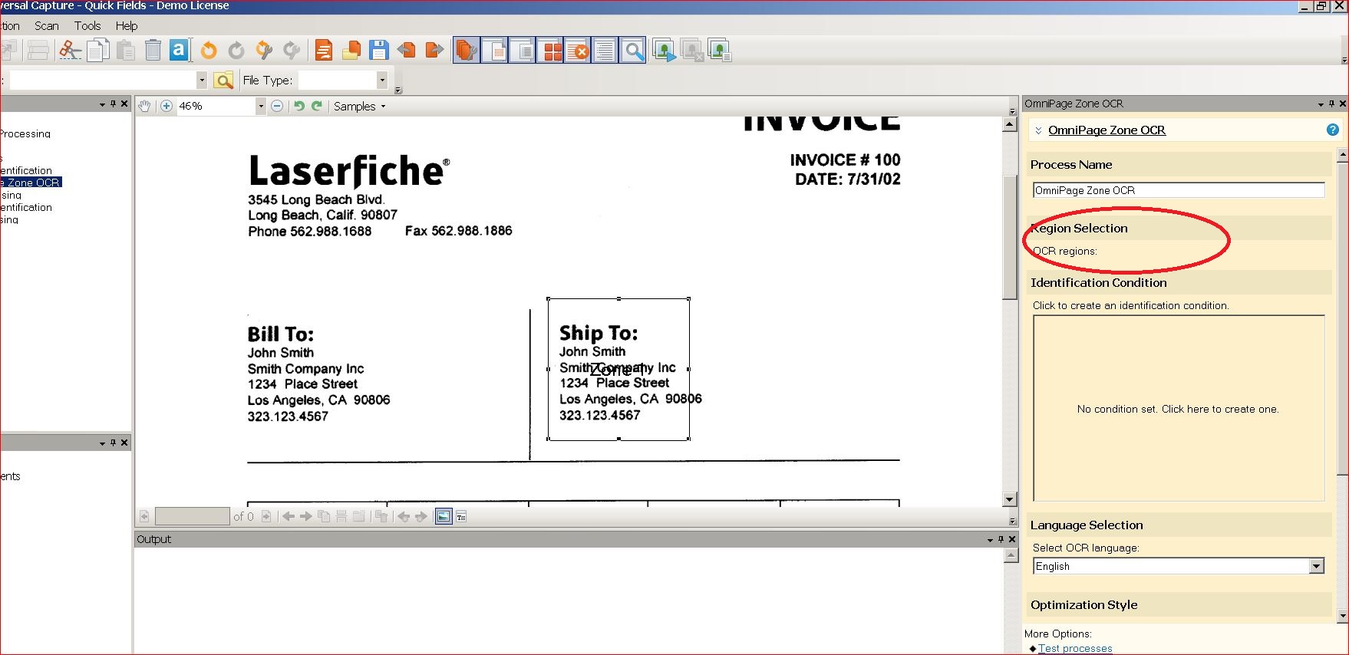Open the Help menu

click(x=127, y=26)
